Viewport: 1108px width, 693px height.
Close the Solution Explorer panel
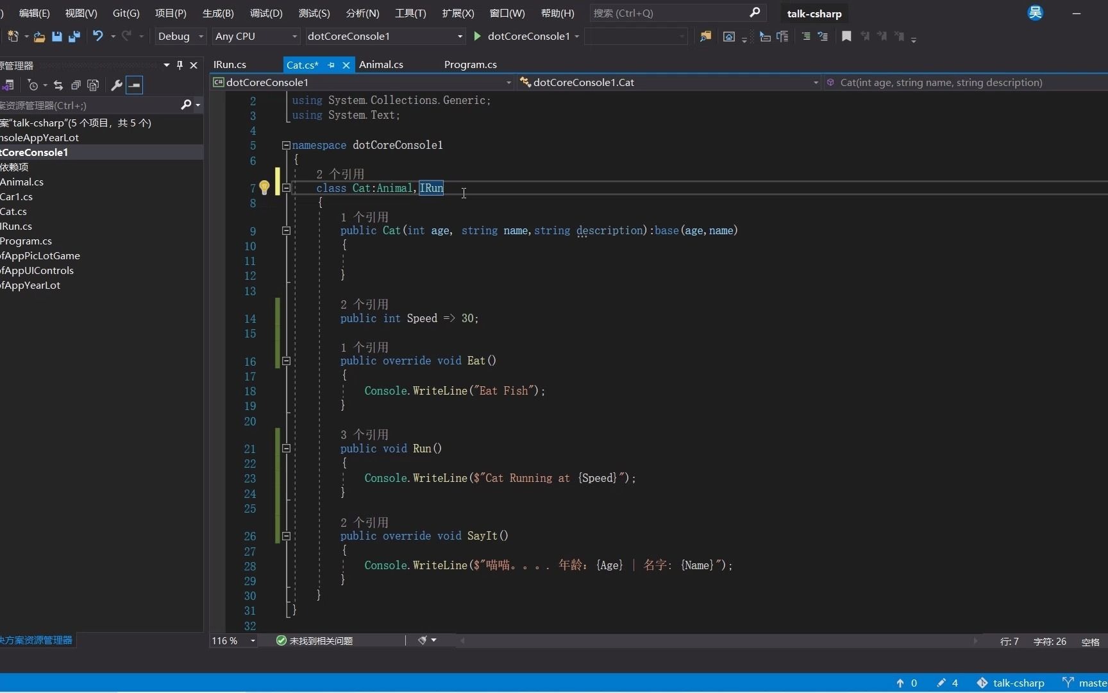[x=194, y=65]
